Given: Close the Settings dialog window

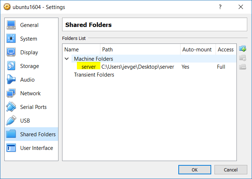Looking at the screenshot, I should click(241, 7).
